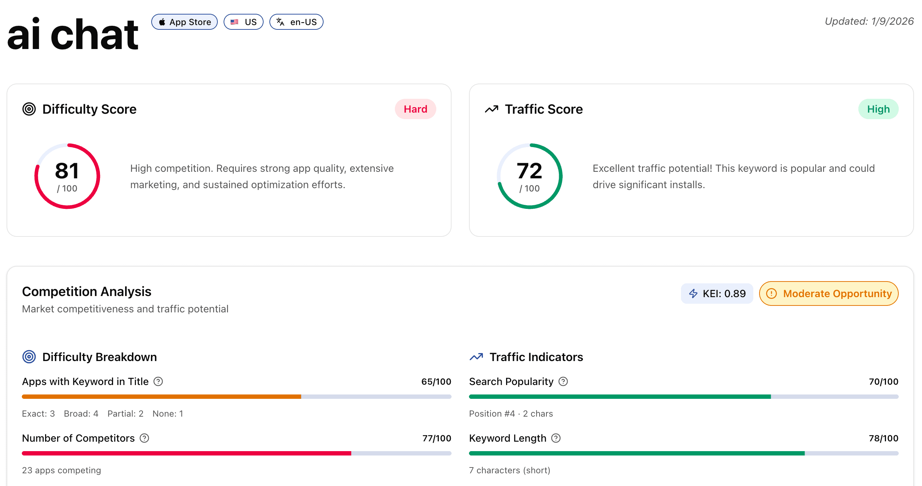Click the help icon beside Search Popularity
Screen dimensions: 922x486
click(563, 381)
